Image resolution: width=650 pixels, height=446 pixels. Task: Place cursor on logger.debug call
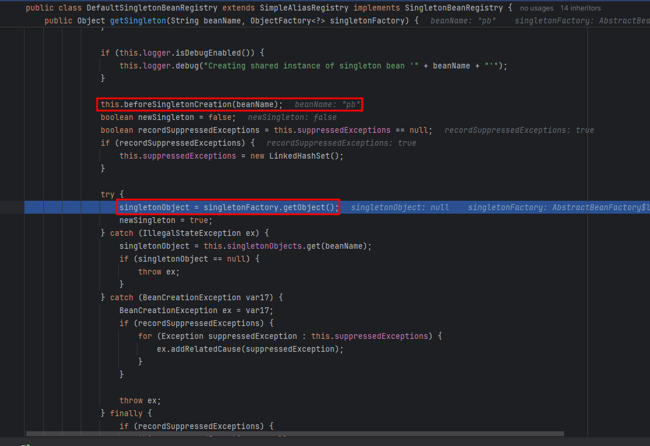click(171, 66)
